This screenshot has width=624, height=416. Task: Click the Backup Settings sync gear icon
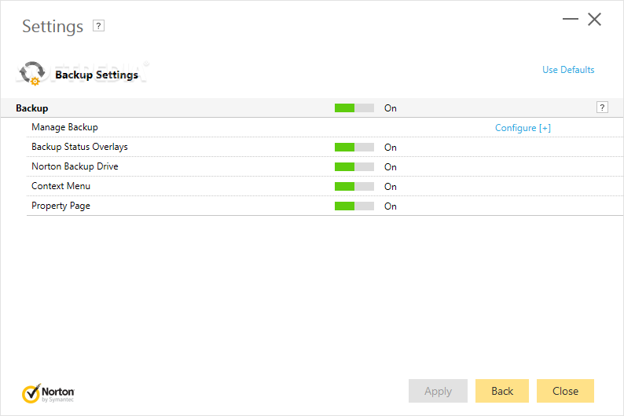click(x=32, y=74)
